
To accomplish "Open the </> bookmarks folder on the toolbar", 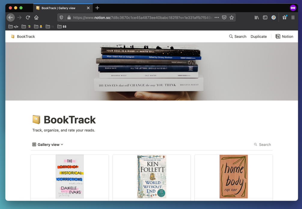I will (x=14, y=26).
